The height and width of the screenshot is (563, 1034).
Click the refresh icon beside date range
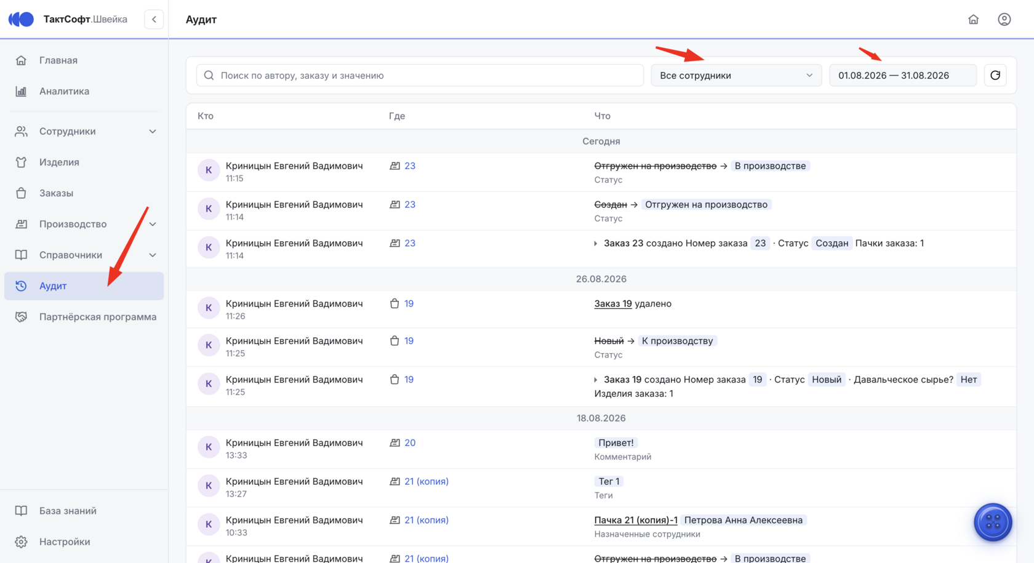995,75
